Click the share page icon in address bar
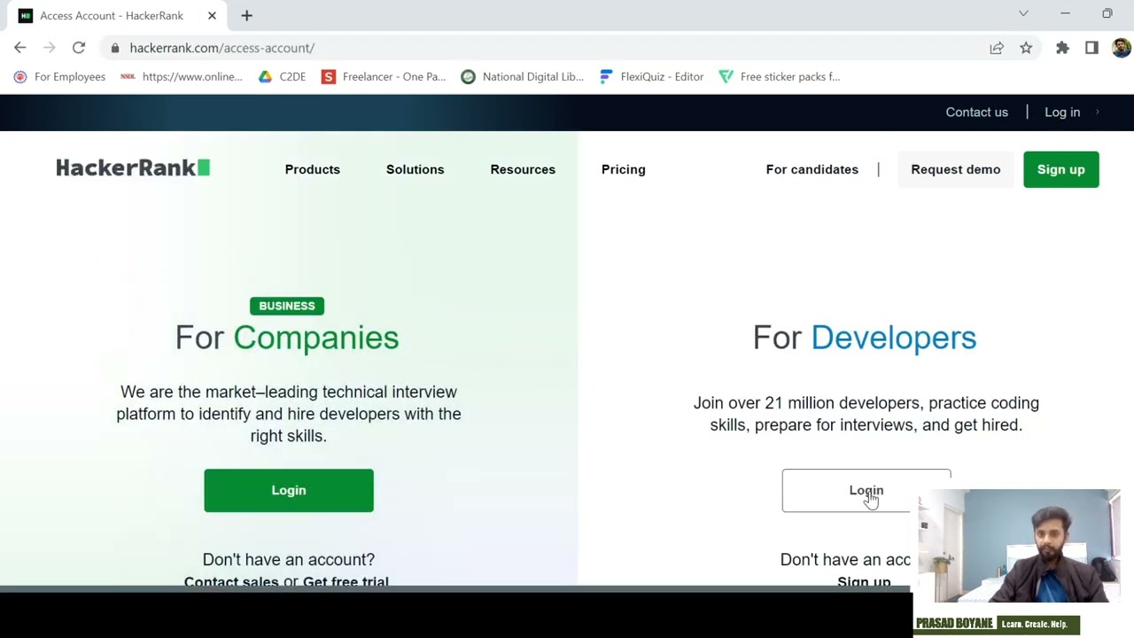The width and height of the screenshot is (1134, 638). [997, 48]
